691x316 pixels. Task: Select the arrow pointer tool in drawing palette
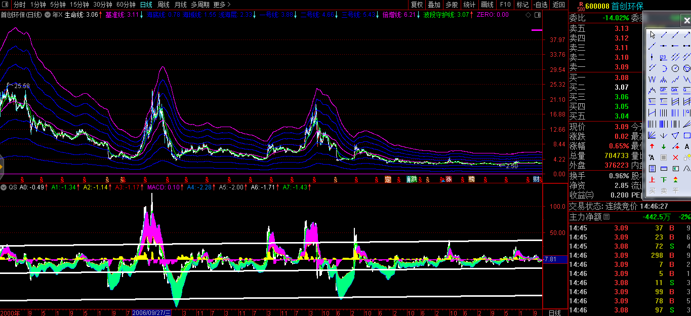(652, 35)
